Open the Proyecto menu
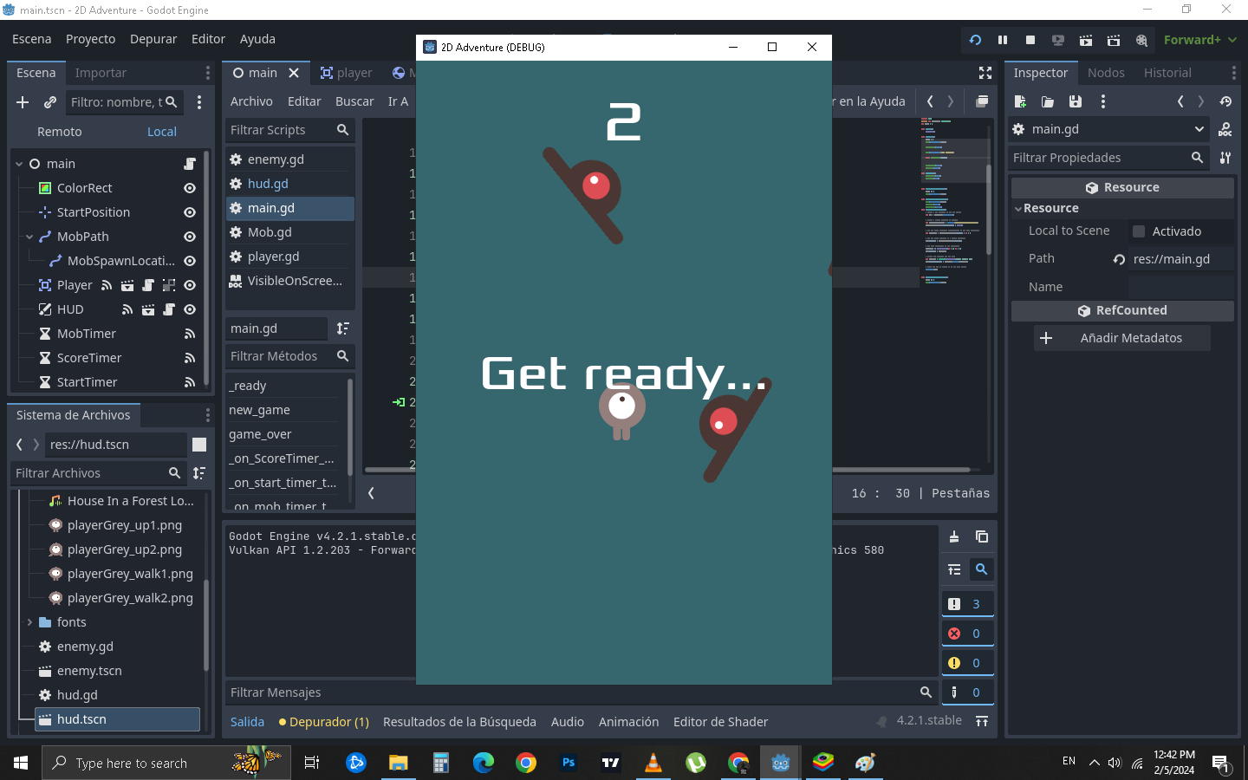Viewport: 1248px width, 780px height. (90, 39)
